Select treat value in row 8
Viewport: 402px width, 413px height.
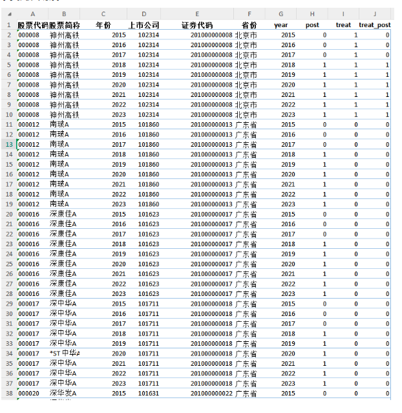343,95
